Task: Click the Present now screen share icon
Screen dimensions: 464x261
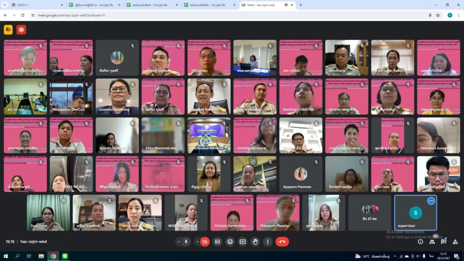Action: pos(243,242)
